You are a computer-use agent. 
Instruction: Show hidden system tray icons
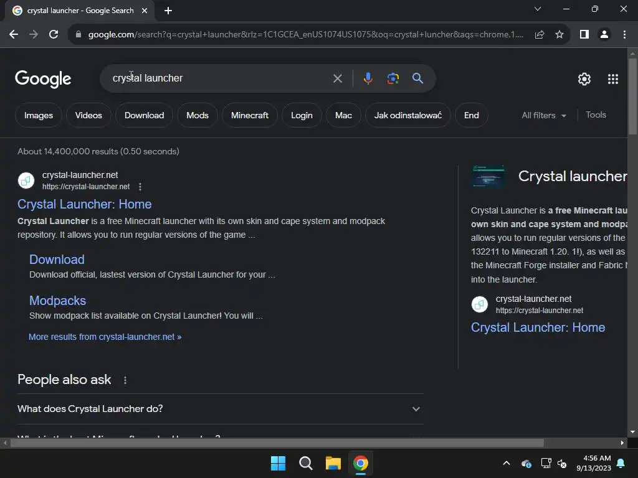click(507, 463)
